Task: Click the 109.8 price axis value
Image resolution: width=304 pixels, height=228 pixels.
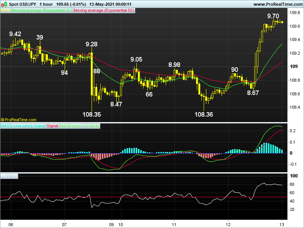Action: point(295,13)
